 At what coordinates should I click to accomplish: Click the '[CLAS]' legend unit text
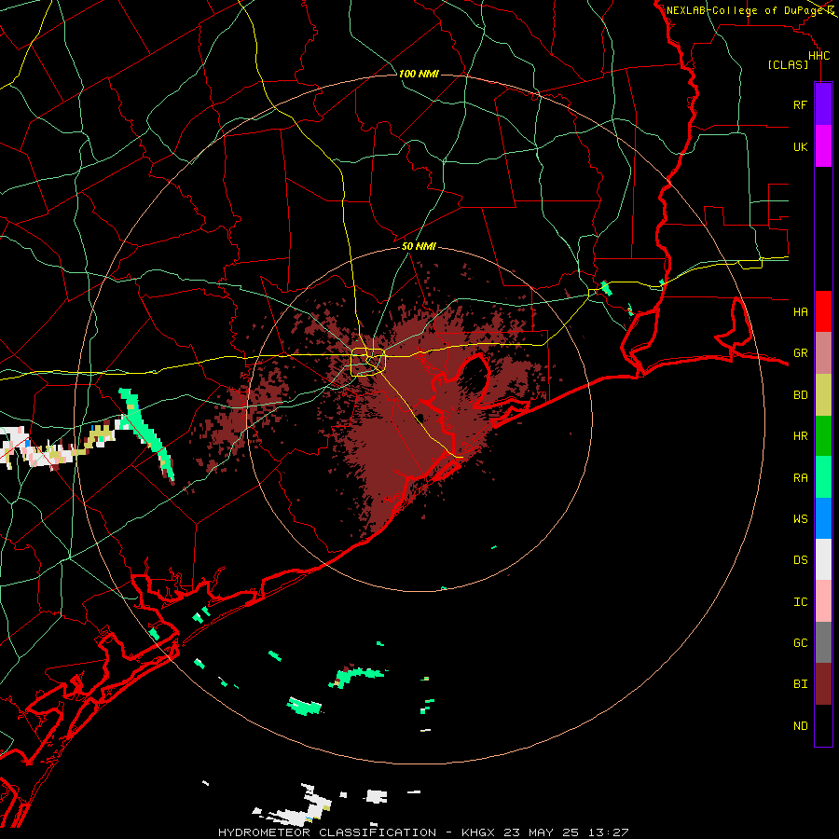[x=788, y=64]
